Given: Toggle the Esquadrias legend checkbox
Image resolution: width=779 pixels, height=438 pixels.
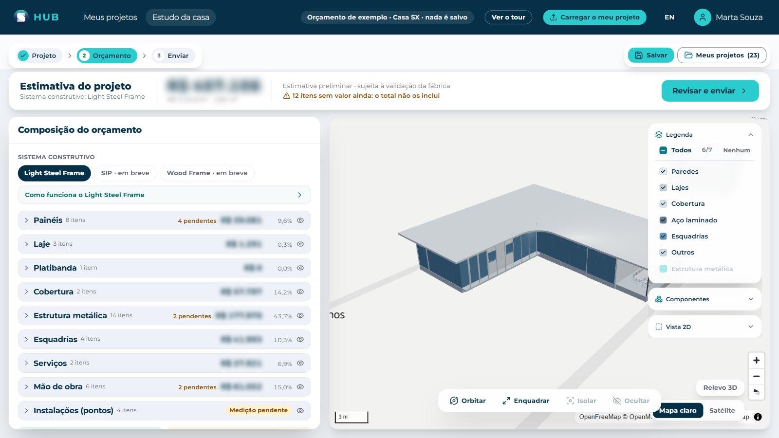Looking at the screenshot, I should (x=663, y=236).
